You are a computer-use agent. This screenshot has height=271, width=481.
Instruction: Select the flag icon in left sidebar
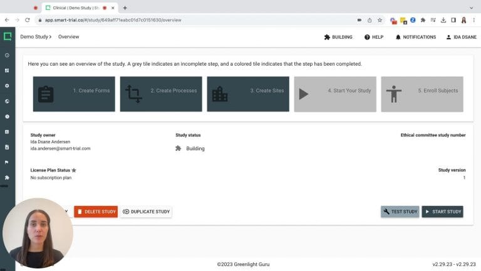tap(7, 162)
